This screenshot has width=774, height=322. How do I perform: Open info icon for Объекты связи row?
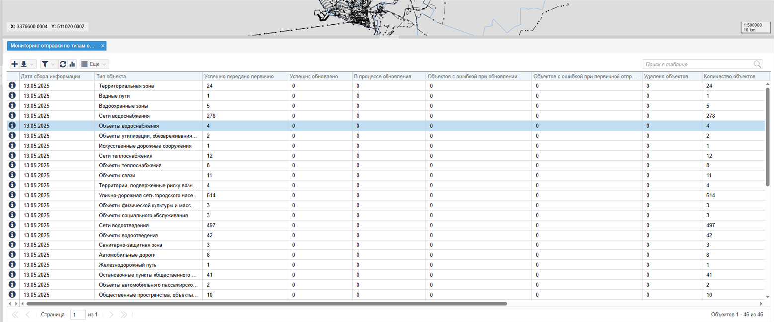tap(12, 175)
